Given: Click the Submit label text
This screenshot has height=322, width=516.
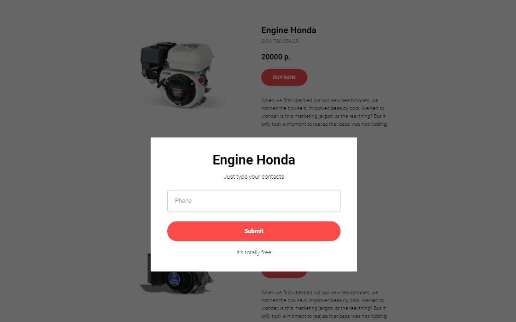Looking at the screenshot, I should tap(254, 231).
